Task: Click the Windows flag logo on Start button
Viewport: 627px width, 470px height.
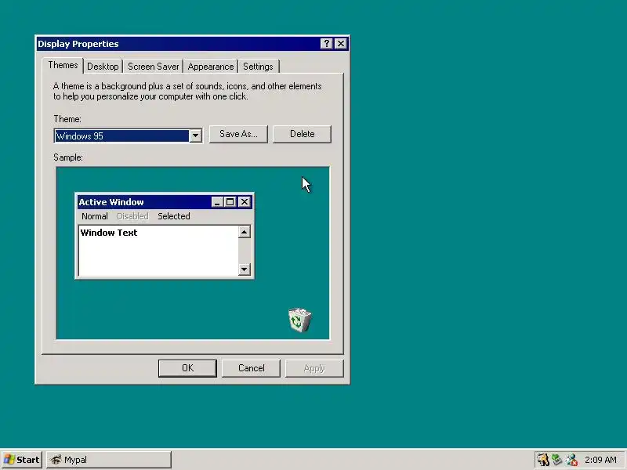Action: click(9, 460)
